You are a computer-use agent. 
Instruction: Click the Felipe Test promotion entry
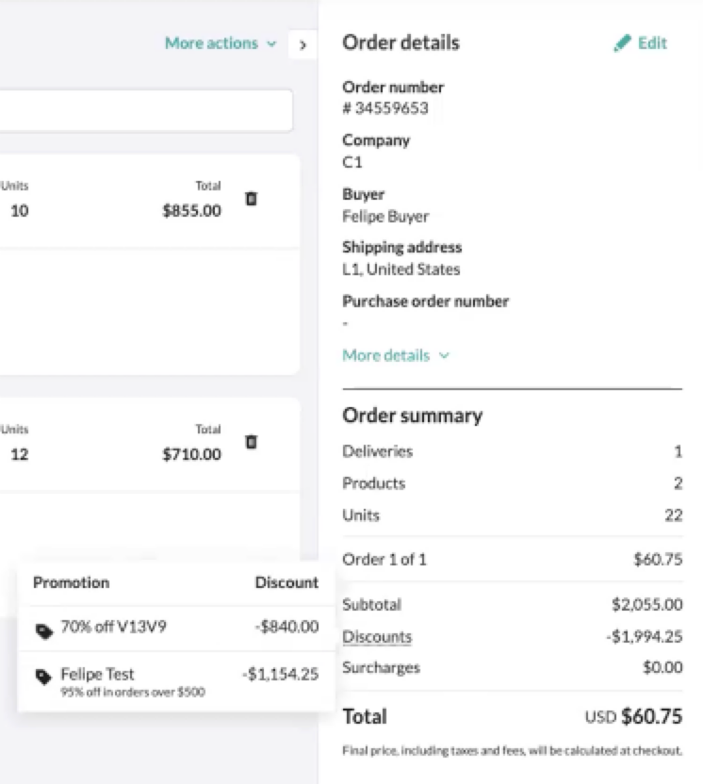click(96, 674)
